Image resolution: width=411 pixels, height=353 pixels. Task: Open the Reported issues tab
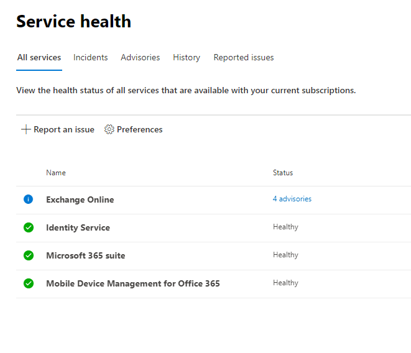[x=244, y=57]
